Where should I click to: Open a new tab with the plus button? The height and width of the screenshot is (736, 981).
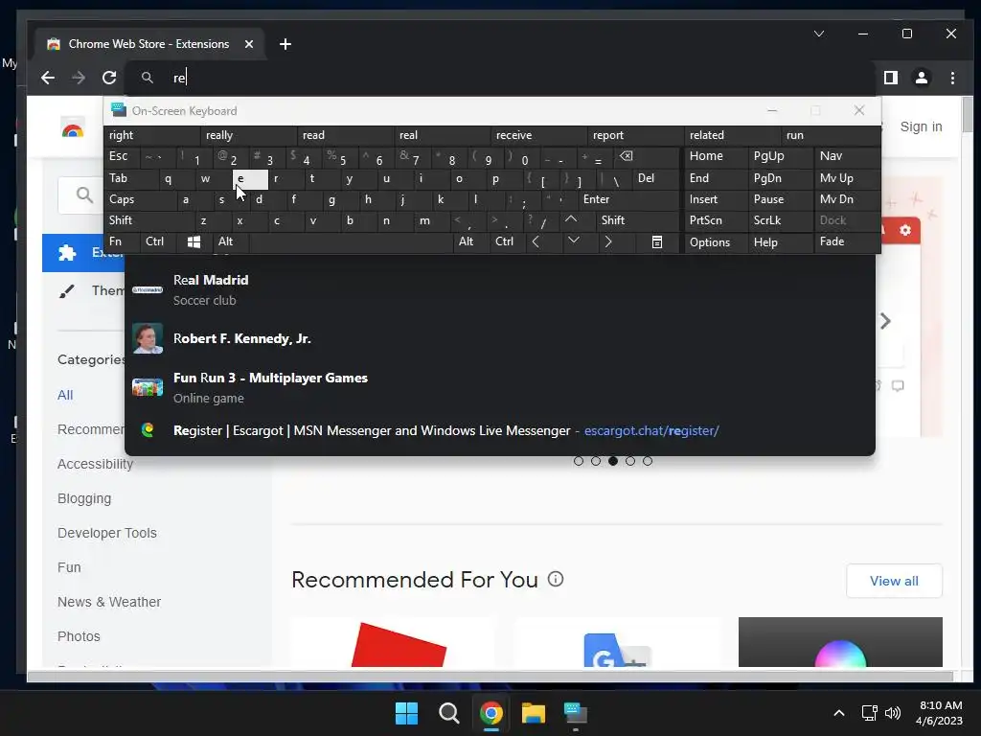tap(285, 44)
